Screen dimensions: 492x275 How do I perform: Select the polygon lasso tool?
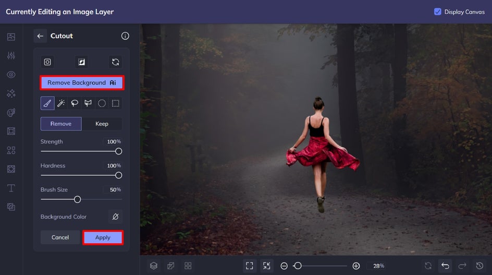pyautogui.click(x=88, y=103)
